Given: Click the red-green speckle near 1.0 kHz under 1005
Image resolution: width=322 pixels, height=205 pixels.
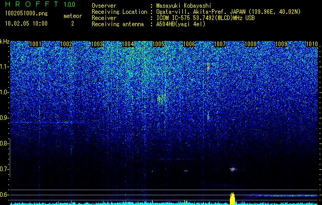Looking at the screenshot, I should point(161,98).
